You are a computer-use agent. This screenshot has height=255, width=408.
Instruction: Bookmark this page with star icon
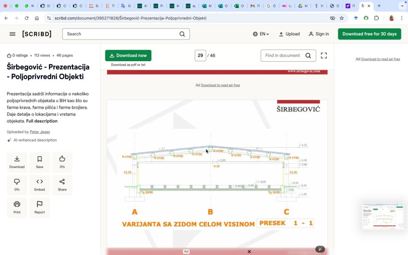(x=342, y=18)
